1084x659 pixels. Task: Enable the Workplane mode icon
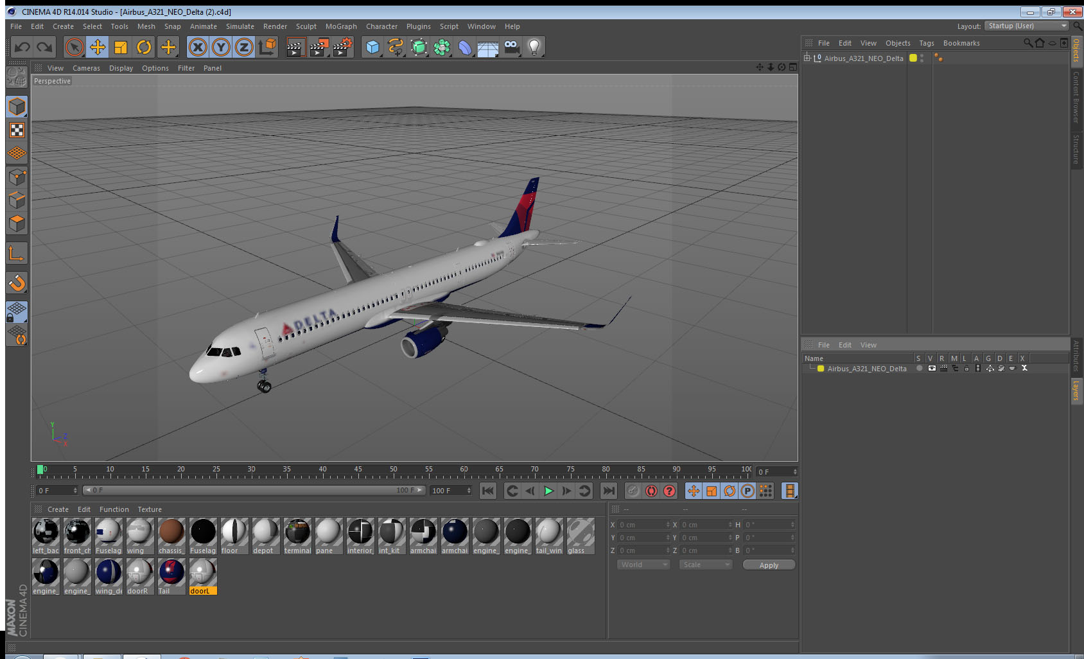pyautogui.click(x=17, y=154)
